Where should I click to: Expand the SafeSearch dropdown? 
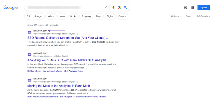pos(203,16)
